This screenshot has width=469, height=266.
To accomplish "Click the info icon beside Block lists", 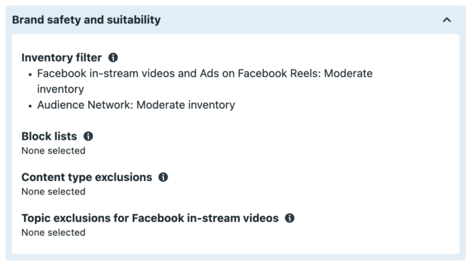I will (88, 136).
